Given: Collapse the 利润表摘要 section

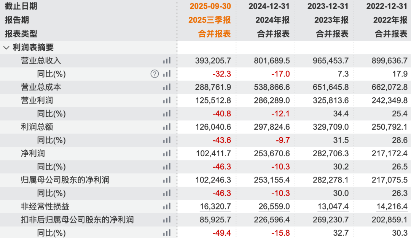Looking at the screenshot, I should [6, 48].
